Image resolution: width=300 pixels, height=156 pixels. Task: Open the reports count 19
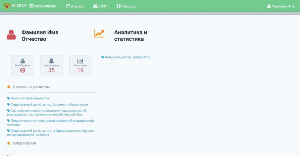80,70
